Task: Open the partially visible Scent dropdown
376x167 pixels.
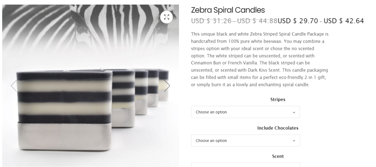Action: [245, 165]
